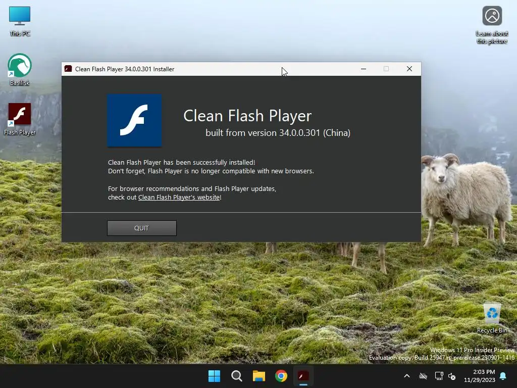The height and width of the screenshot is (388, 517).
Task: Click the 'Clean Flash Player' heading text
Action: 247,116
